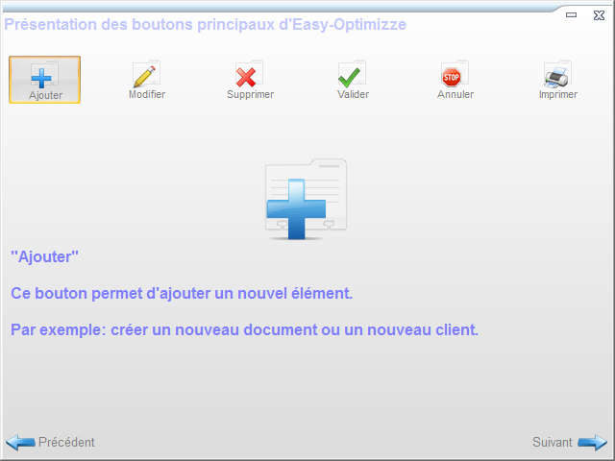Go back using the Précédent text link
Image resolution: width=615 pixels, height=461 pixels.
click(x=66, y=443)
